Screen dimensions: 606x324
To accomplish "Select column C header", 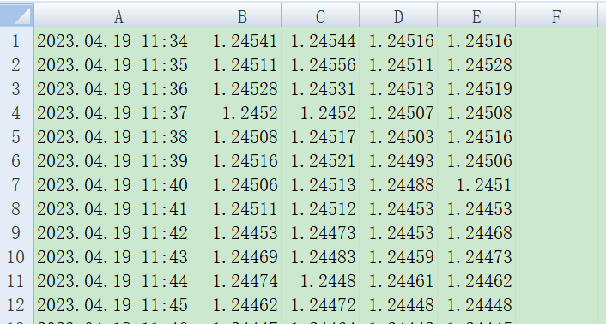I will coord(320,15).
